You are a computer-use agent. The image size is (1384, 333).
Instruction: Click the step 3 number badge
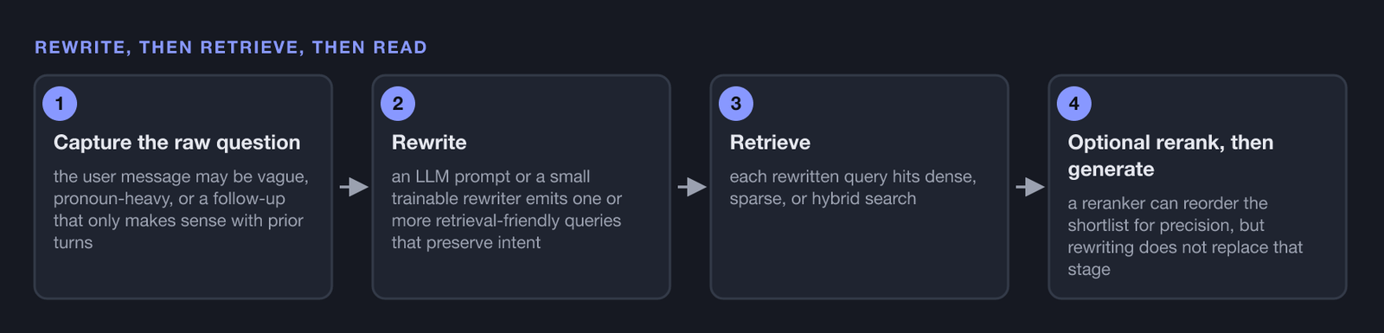(736, 104)
